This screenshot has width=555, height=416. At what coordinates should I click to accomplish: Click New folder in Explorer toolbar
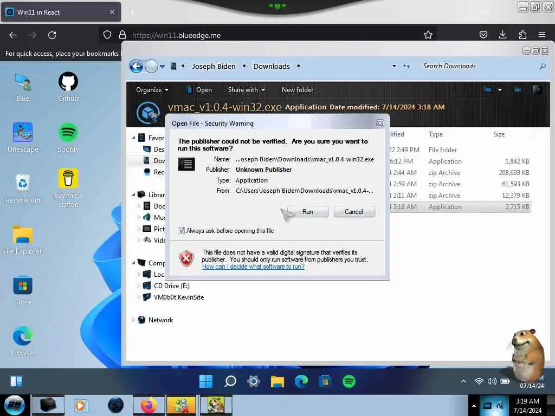tap(298, 90)
